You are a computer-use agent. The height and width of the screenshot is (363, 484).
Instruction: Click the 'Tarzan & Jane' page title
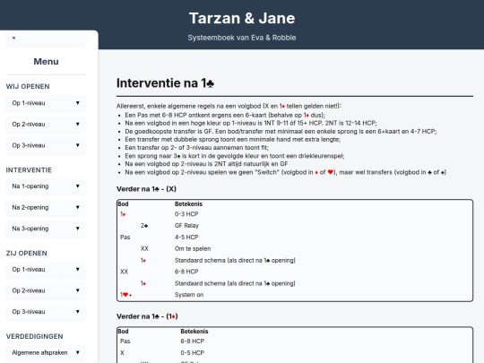pyautogui.click(x=242, y=18)
